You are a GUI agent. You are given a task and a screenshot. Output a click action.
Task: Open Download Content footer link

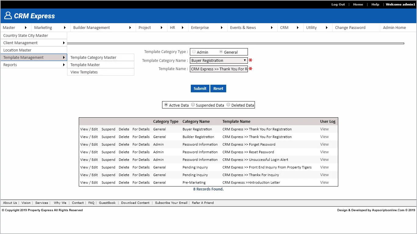click(135, 203)
